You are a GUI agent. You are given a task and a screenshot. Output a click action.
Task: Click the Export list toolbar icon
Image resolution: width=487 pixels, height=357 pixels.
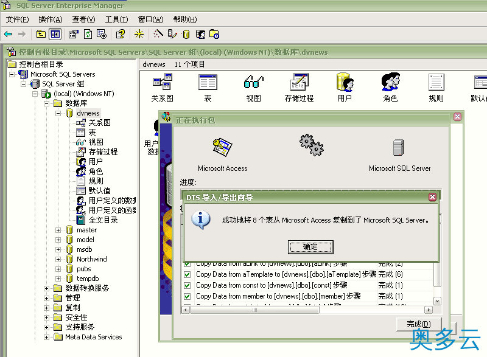102,34
